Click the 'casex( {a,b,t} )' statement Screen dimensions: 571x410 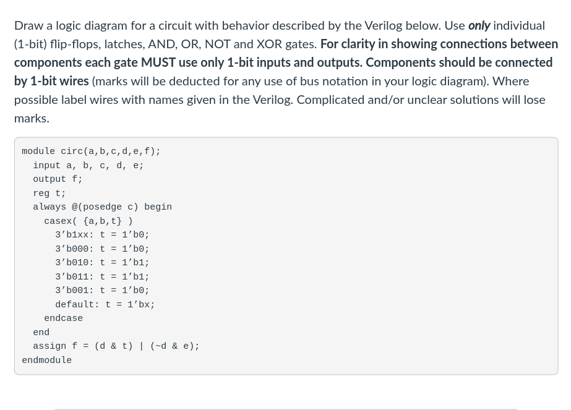point(88,221)
